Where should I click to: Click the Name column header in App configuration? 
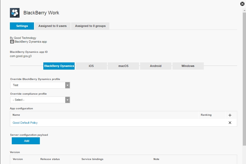coord(16,115)
